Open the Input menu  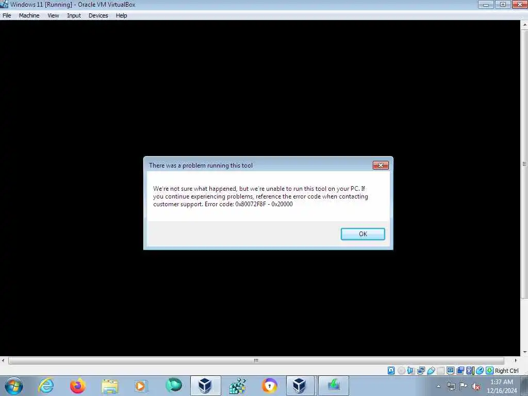point(74,15)
